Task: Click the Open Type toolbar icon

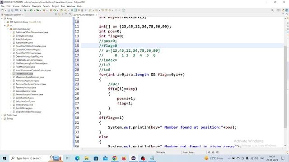Action: tap(61, 10)
